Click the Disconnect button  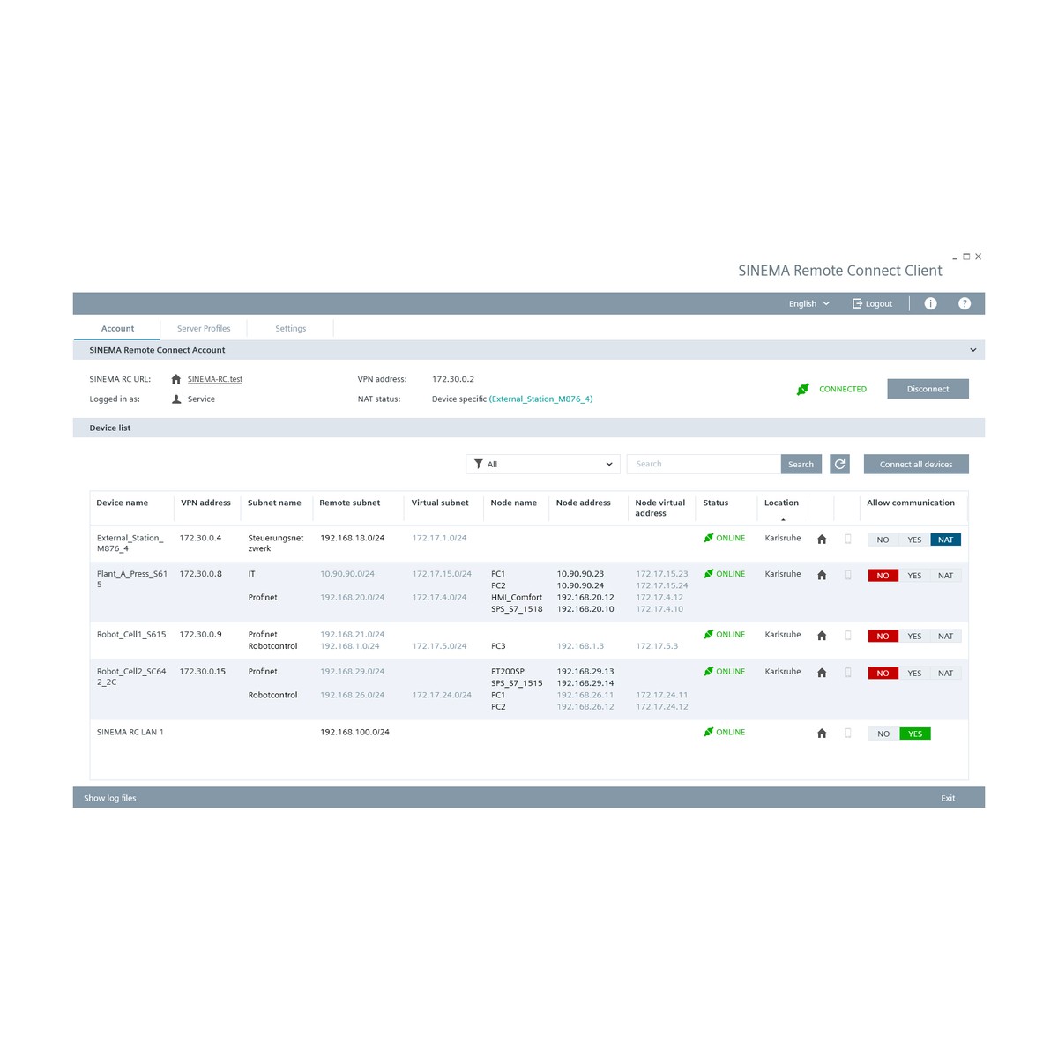[x=928, y=389]
